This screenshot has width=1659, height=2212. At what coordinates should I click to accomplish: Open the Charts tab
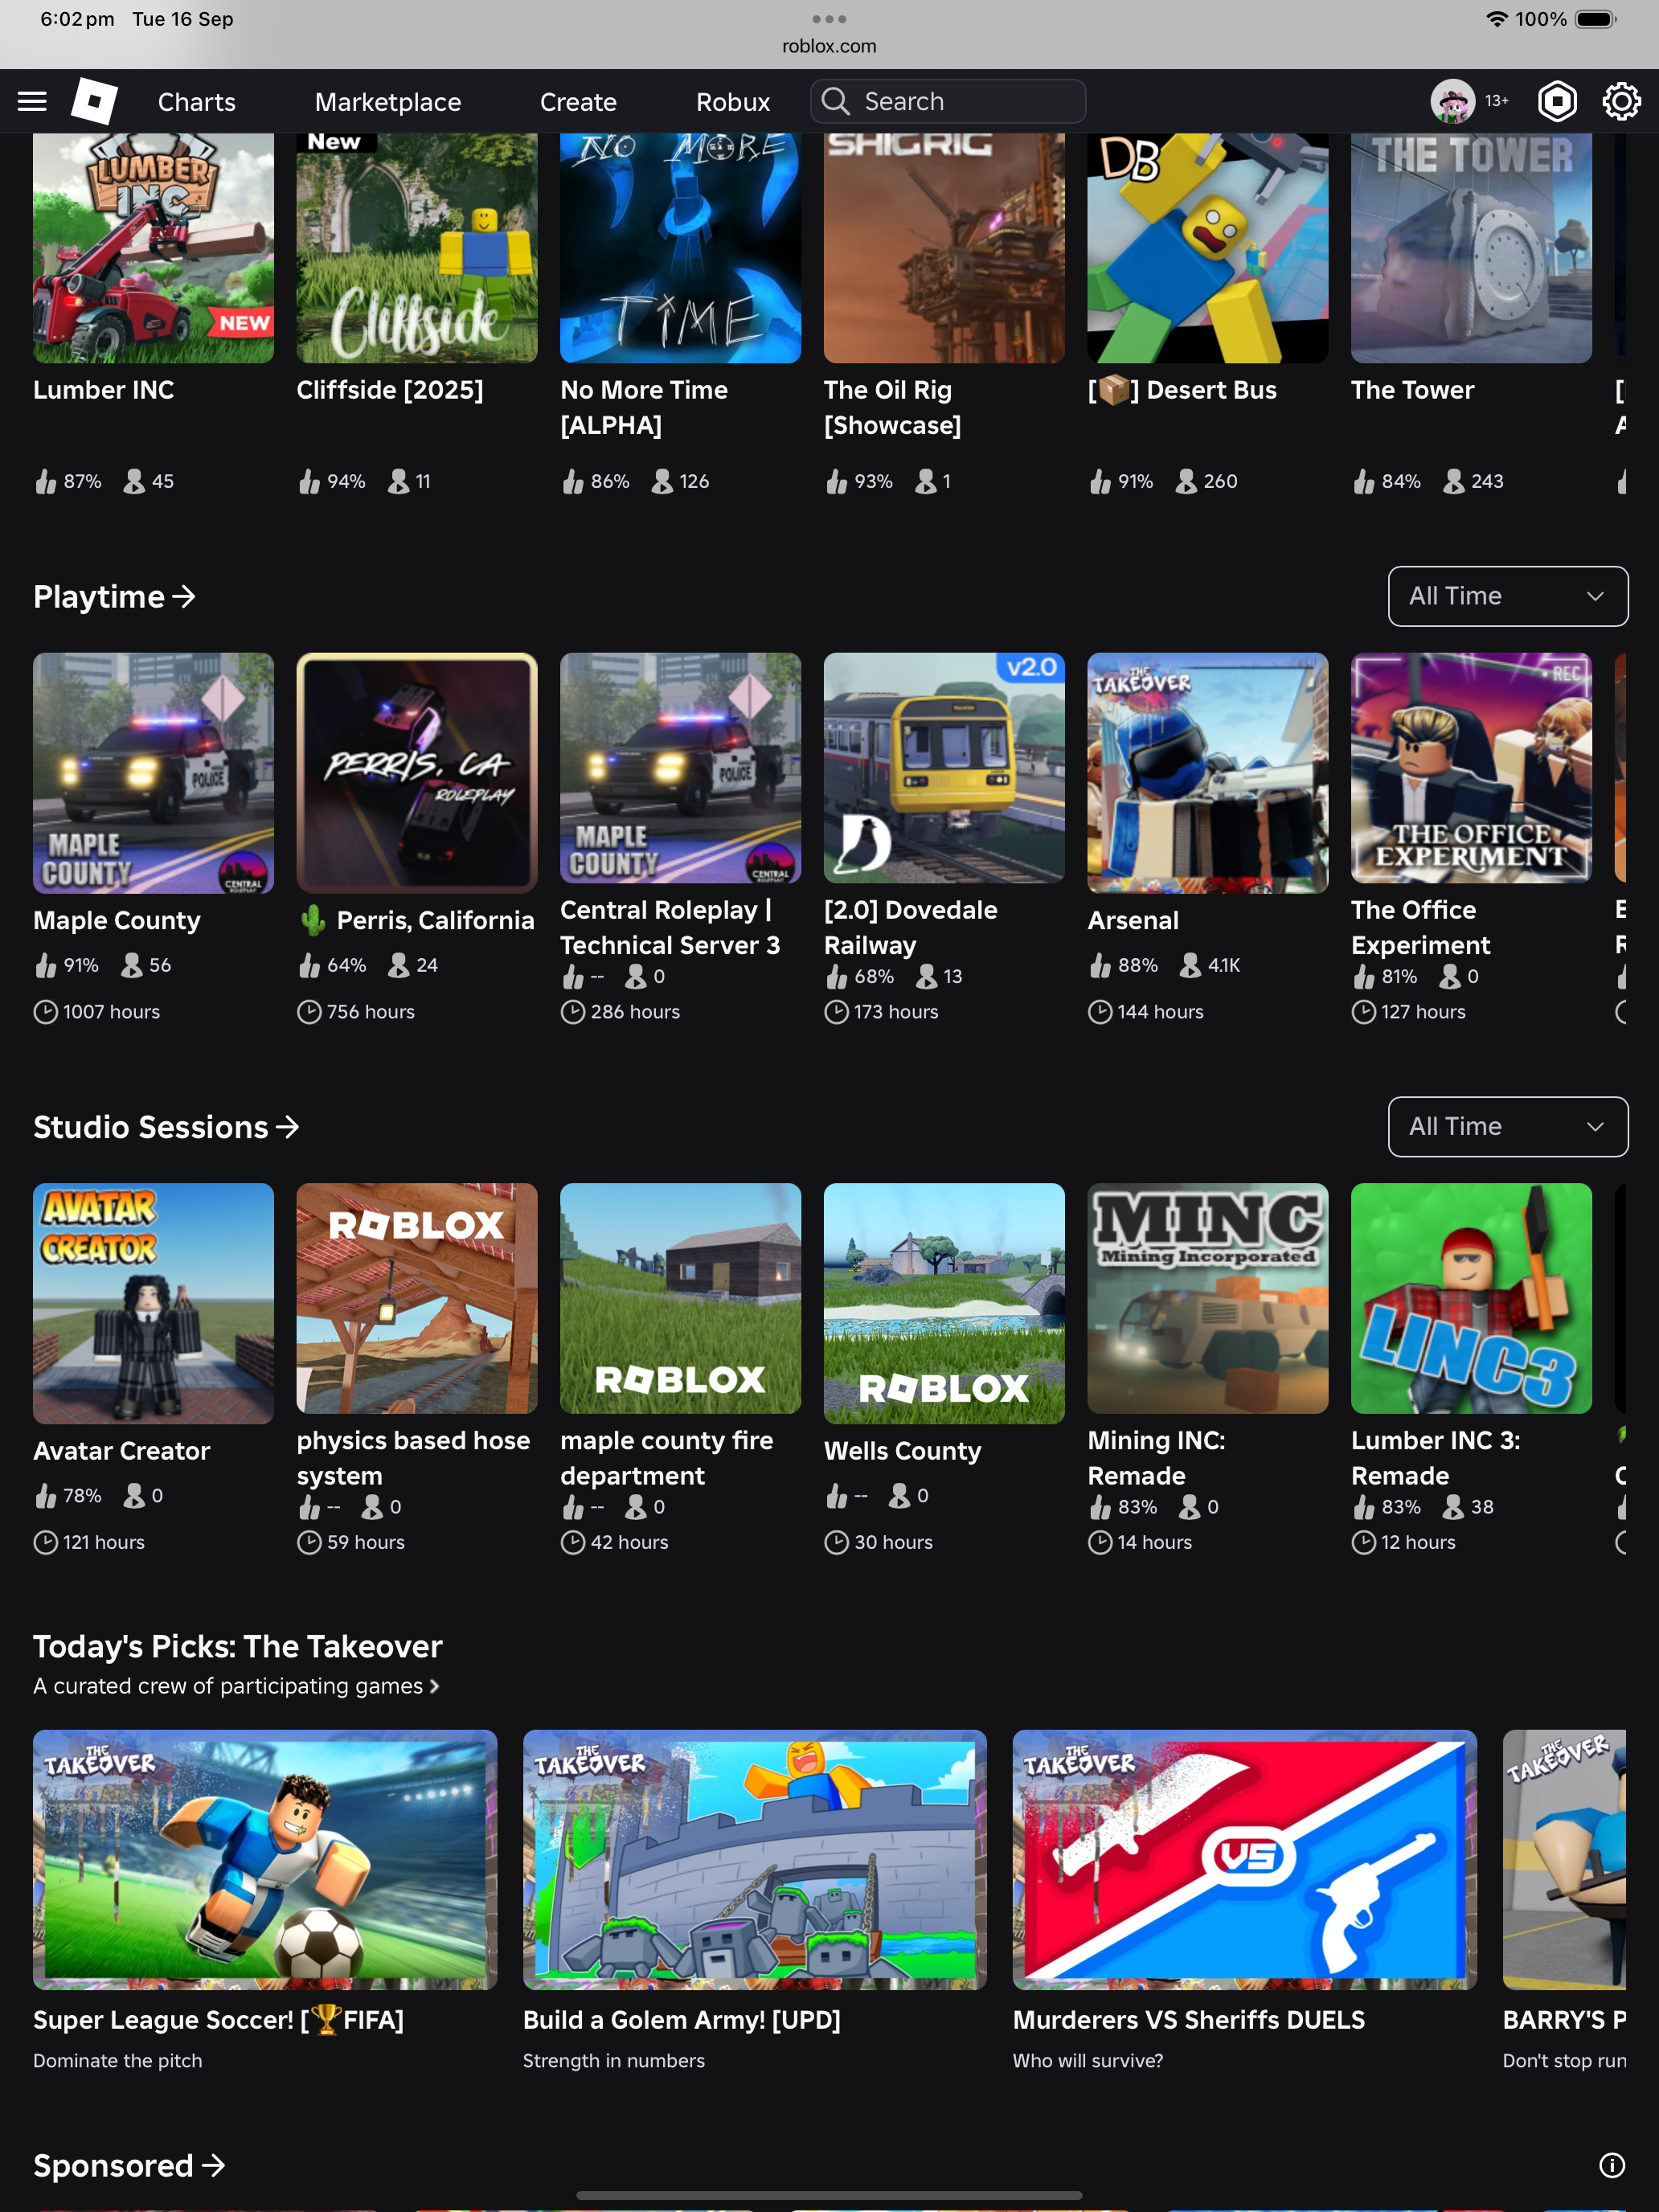[x=197, y=101]
